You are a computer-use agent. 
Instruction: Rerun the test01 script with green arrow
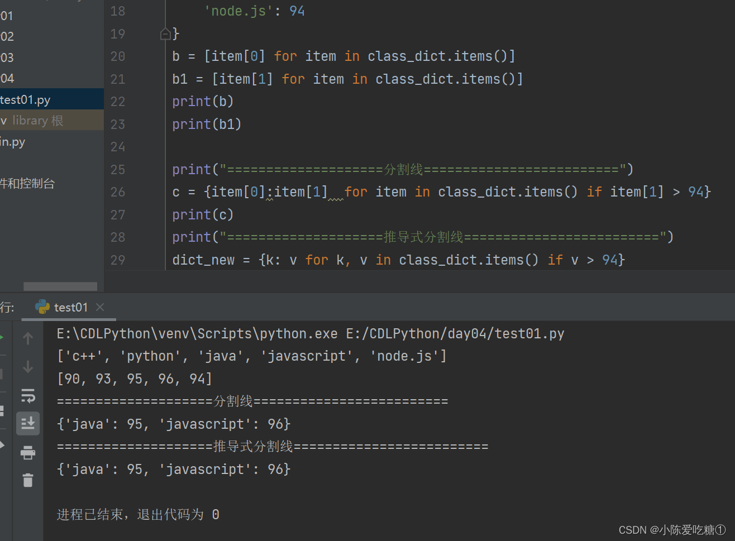tap(2, 337)
